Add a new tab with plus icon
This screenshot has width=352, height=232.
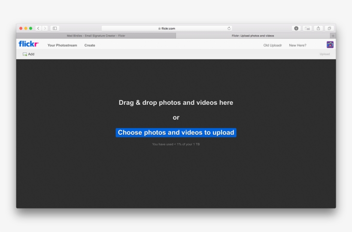(333, 36)
